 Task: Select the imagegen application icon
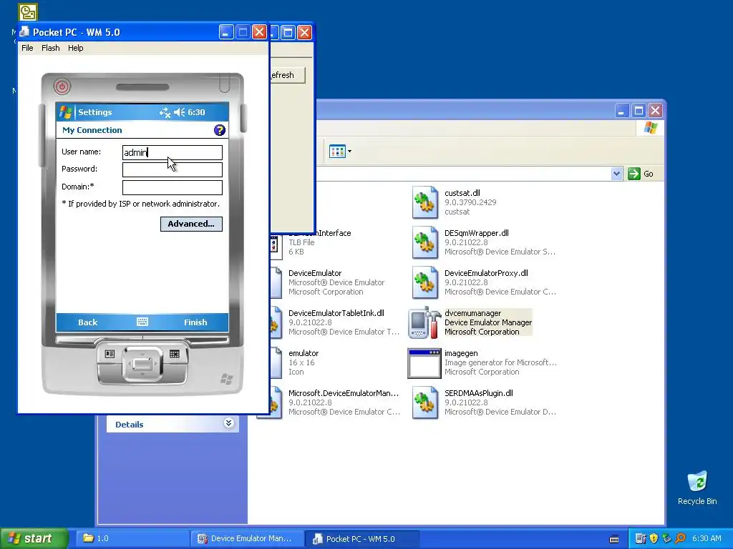coord(424,363)
